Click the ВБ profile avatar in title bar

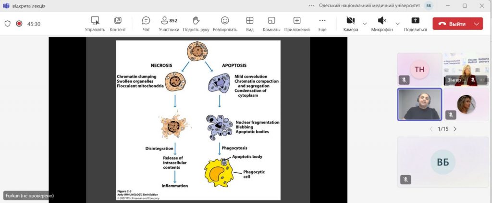point(428,6)
